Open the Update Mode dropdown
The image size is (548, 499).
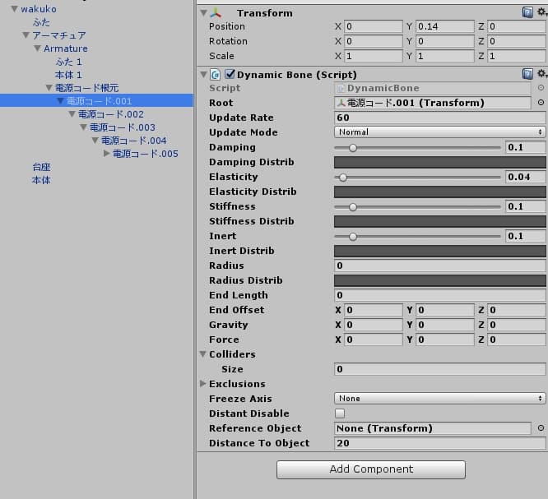pyautogui.click(x=439, y=132)
